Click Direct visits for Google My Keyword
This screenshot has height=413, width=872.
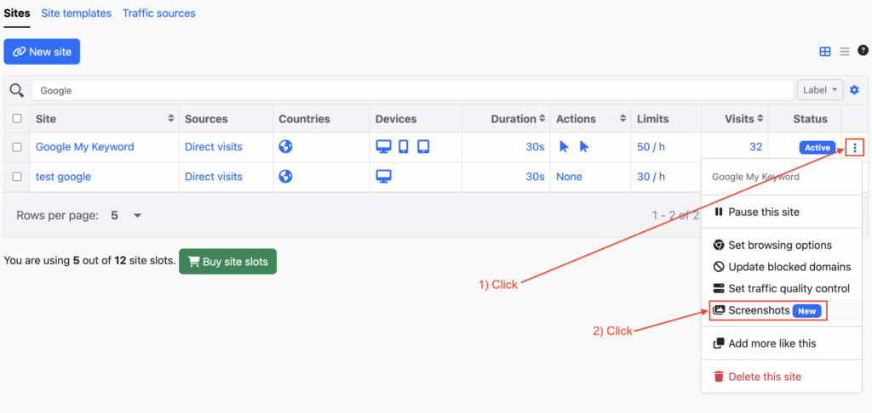click(214, 147)
